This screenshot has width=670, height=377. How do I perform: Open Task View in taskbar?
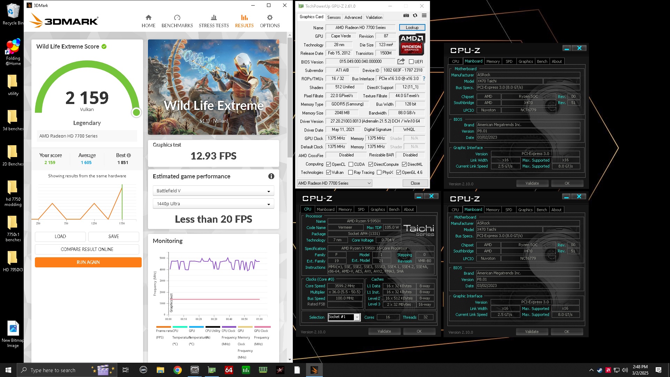126,370
